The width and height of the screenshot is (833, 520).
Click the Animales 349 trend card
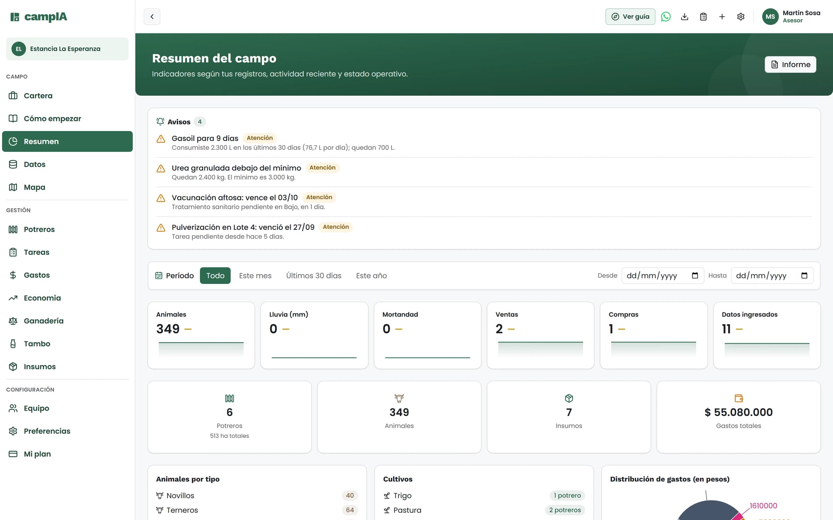(201, 335)
